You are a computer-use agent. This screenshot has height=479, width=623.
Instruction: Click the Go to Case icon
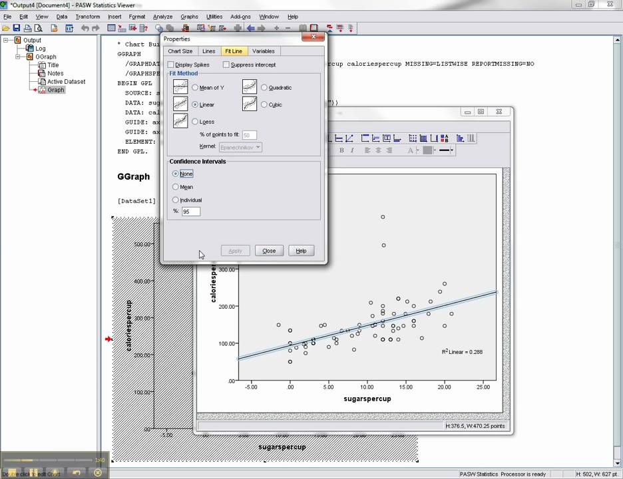(x=122, y=28)
